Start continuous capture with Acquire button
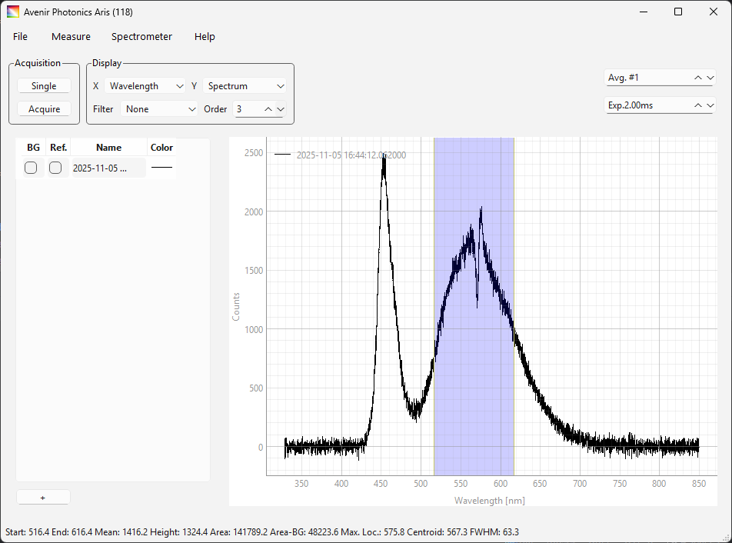Screen dimensions: 732x543 coord(44,109)
